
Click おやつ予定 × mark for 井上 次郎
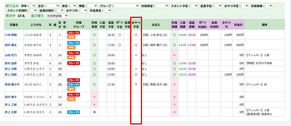tap(136, 69)
